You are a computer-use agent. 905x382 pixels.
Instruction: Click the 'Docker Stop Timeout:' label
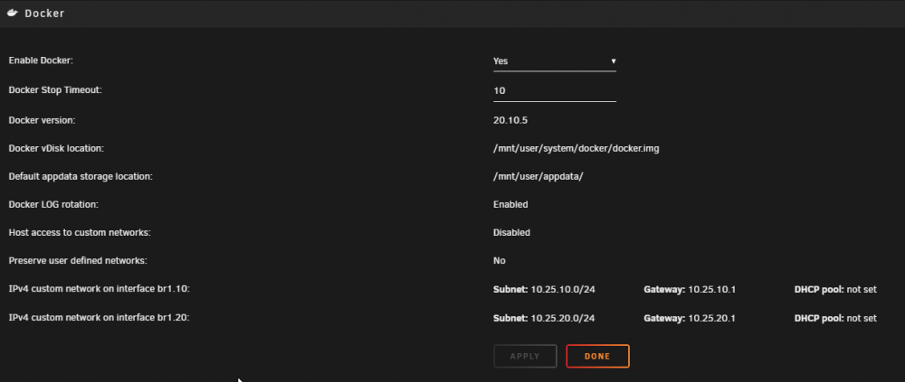click(55, 90)
